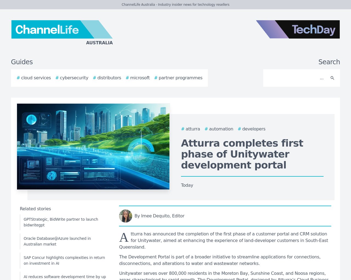Screen dimensions: 351x280
Task: Select the atturra article tag
Action: [x=191, y=129]
